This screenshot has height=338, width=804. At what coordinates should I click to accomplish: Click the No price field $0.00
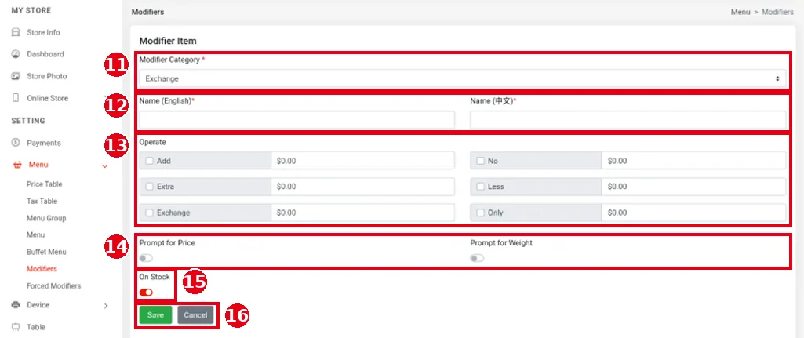click(x=693, y=161)
